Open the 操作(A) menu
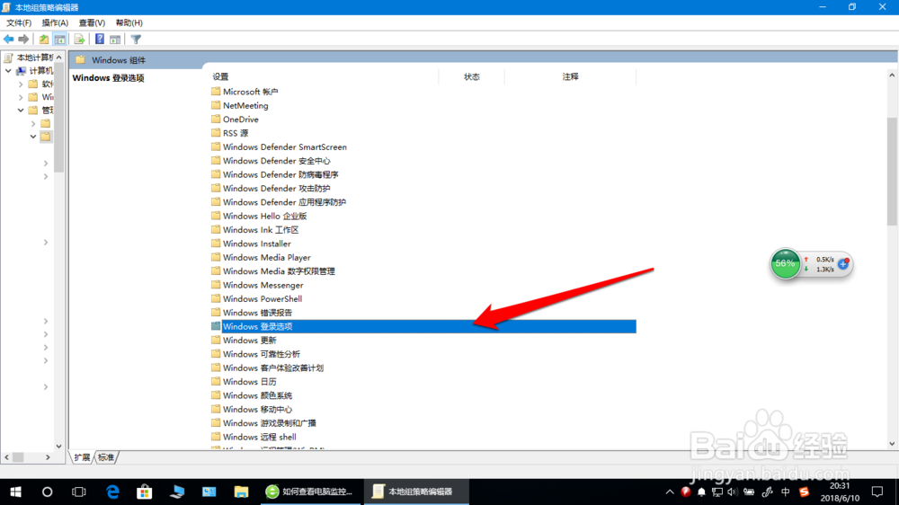899x505 pixels. [55, 23]
